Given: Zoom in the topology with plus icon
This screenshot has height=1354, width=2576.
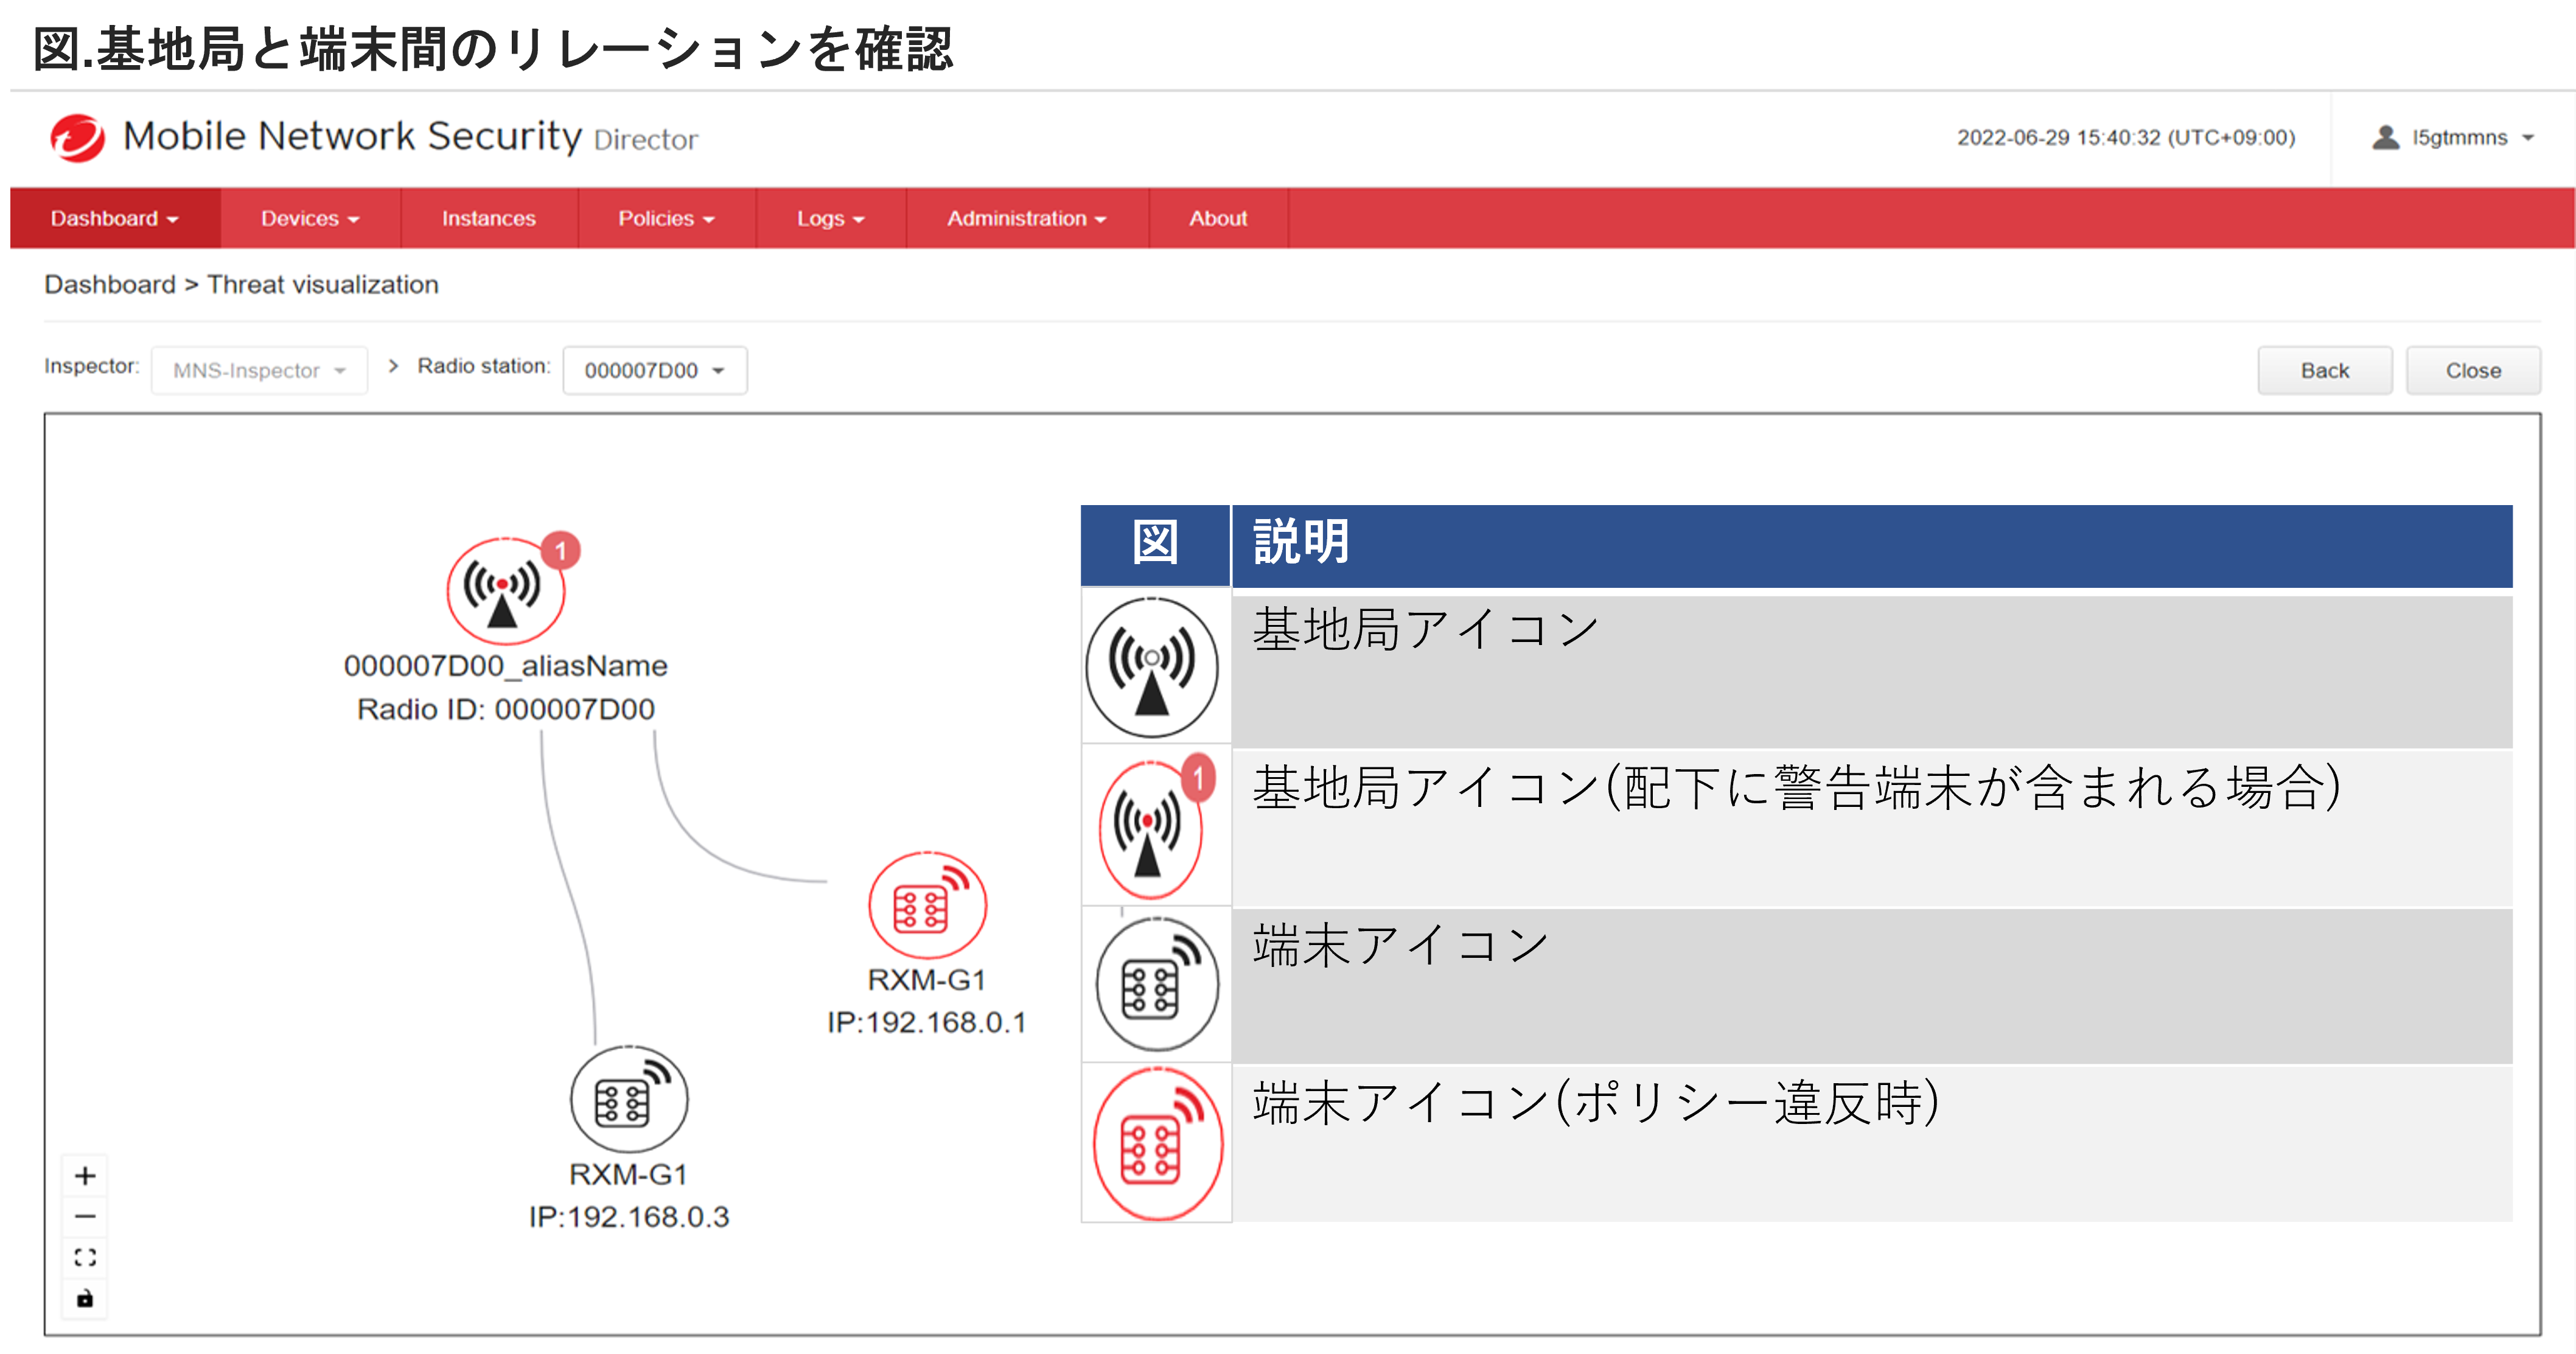Looking at the screenshot, I should (x=85, y=1175).
